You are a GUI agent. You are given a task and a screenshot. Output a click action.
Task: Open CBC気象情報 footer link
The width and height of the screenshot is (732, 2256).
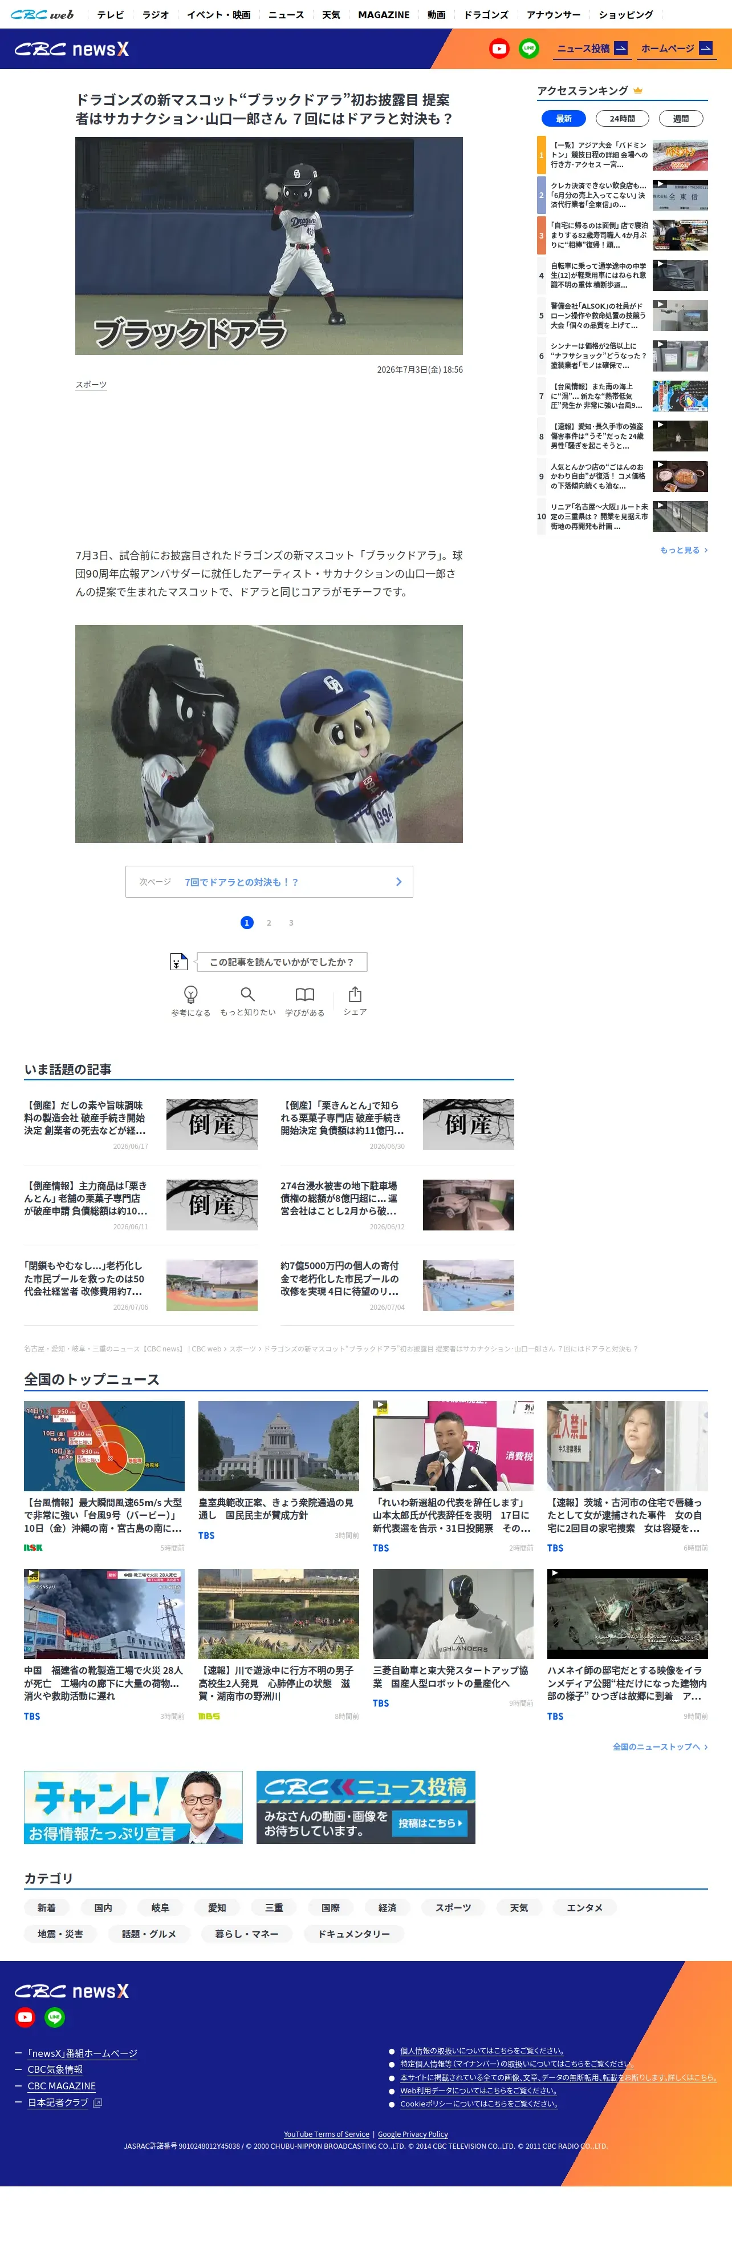[x=55, y=2069]
